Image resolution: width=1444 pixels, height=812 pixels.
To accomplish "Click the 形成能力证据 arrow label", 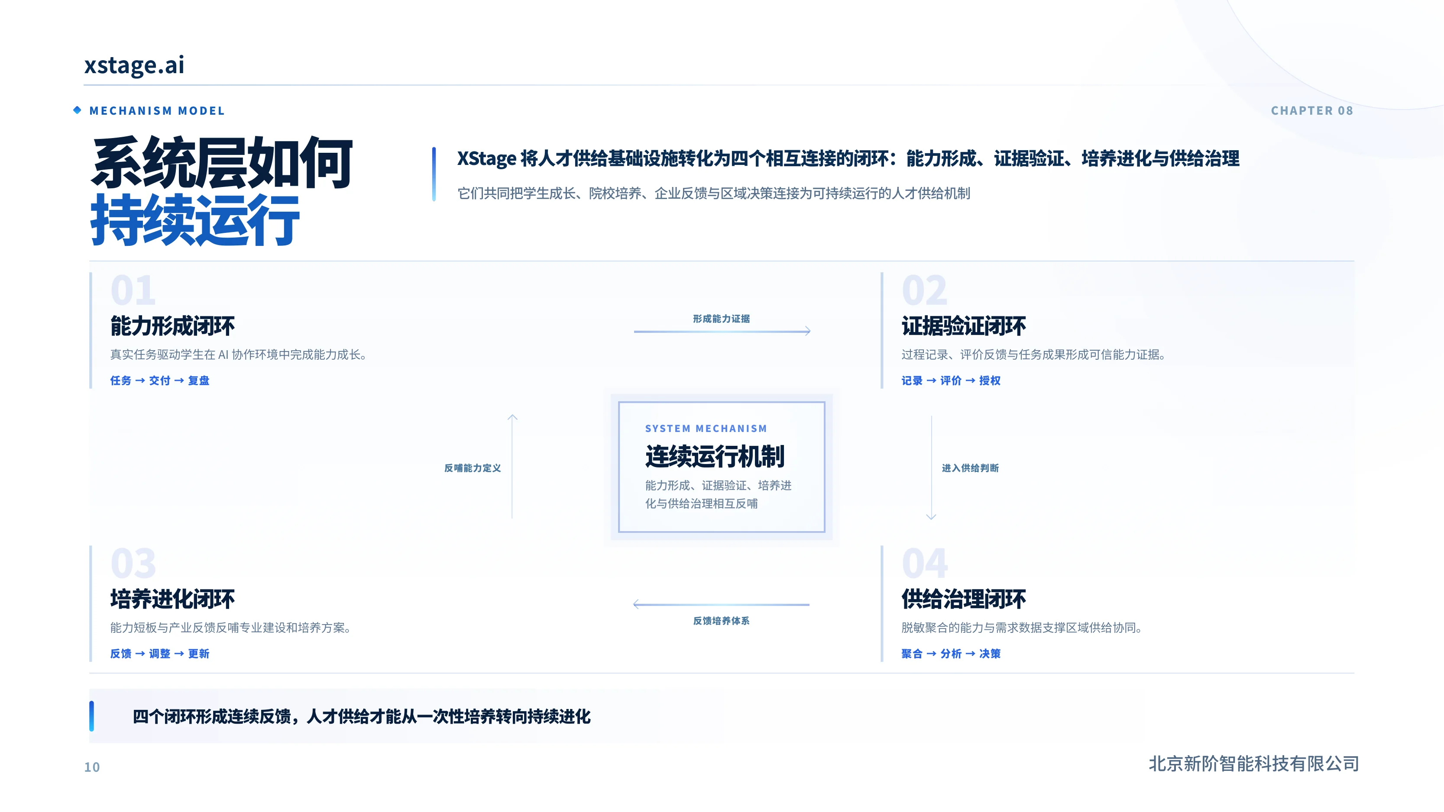I will point(722,319).
